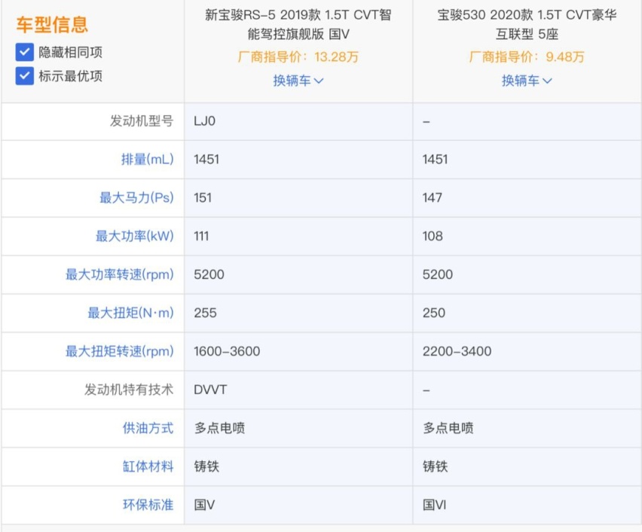Open the 供油方式 parameter link
Viewport: 642px width, 532px height.
[148, 428]
